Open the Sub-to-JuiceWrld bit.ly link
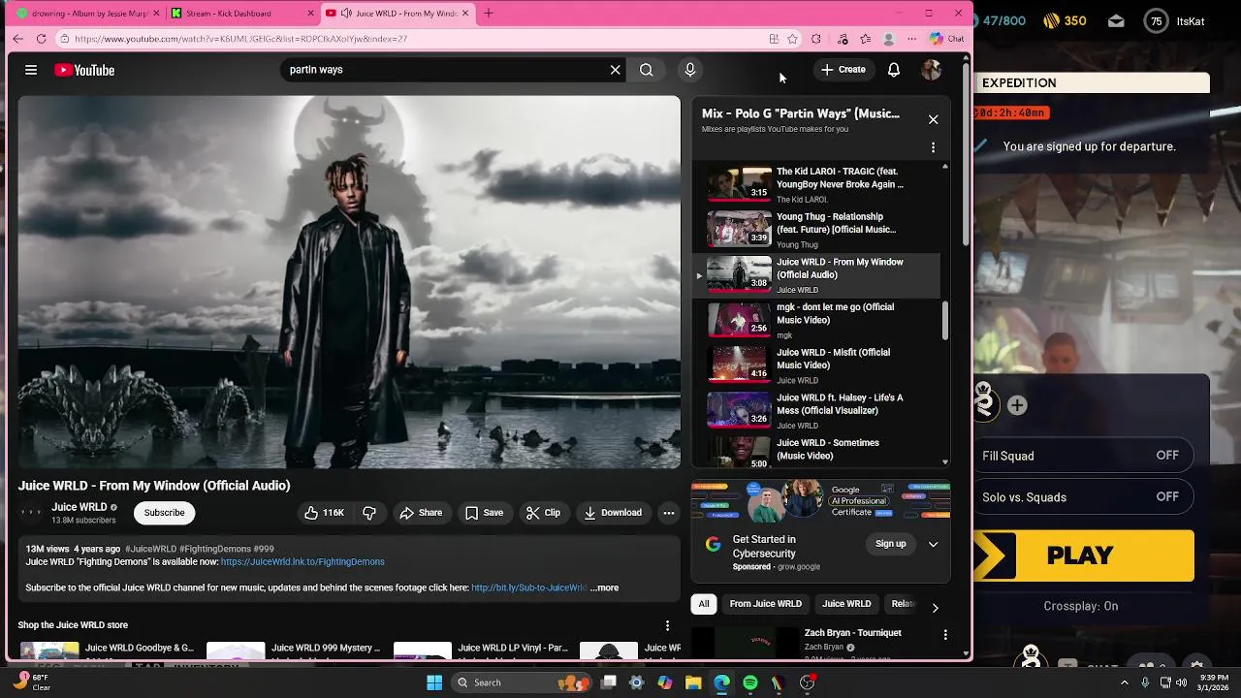Viewport: 1241px width, 698px height. (x=528, y=587)
